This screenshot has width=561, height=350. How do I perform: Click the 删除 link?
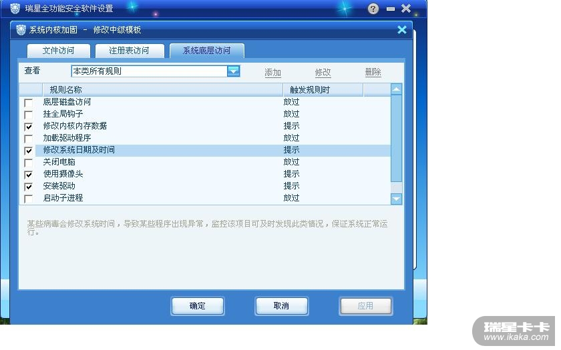pos(373,73)
